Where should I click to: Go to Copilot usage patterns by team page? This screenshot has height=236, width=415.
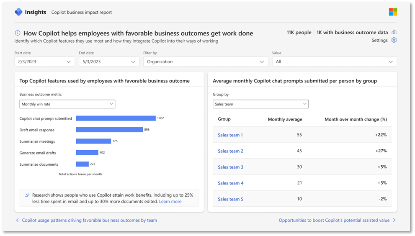click(x=89, y=220)
